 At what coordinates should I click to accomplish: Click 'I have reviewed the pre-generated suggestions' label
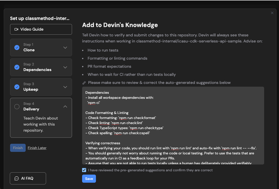[150, 170]
